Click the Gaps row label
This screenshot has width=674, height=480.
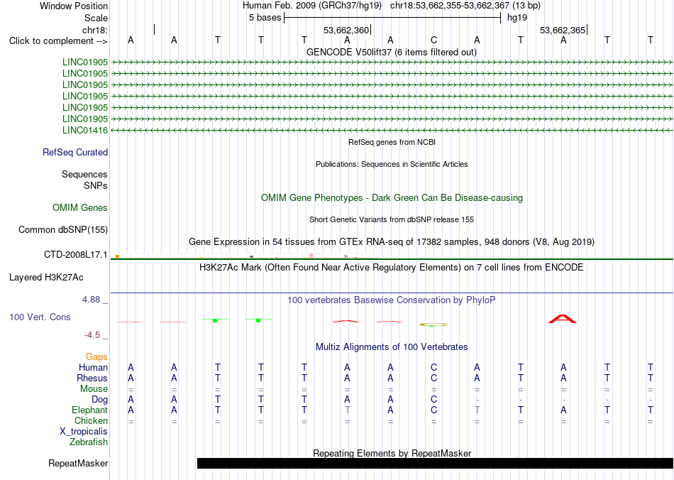[x=96, y=356]
